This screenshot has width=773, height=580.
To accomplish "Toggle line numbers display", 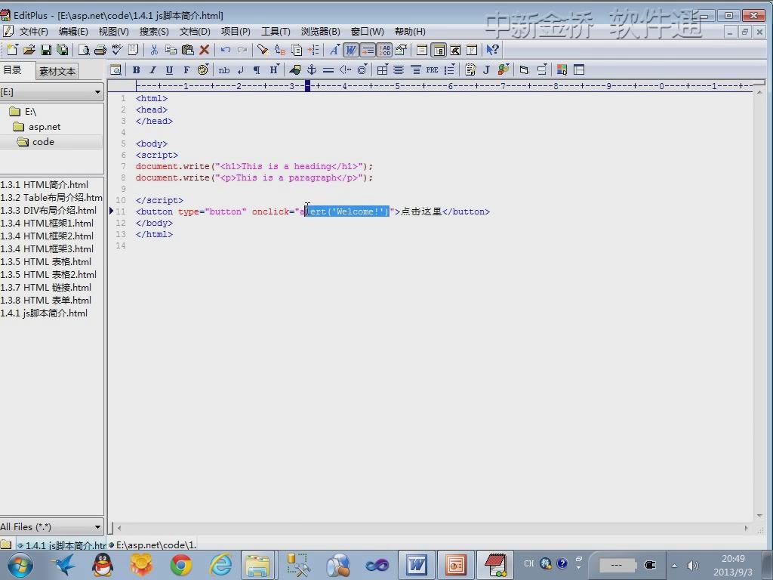I will (x=384, y=50).
